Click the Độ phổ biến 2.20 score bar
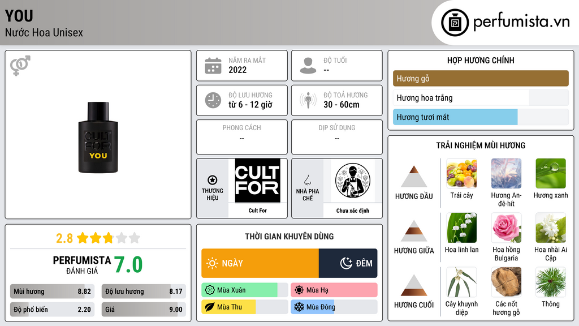 pos(52,310)
